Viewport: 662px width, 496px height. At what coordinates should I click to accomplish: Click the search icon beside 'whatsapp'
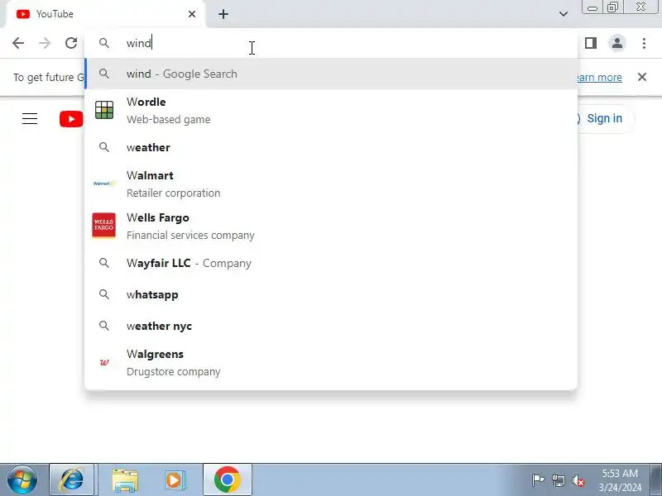(x=104, y=294)
